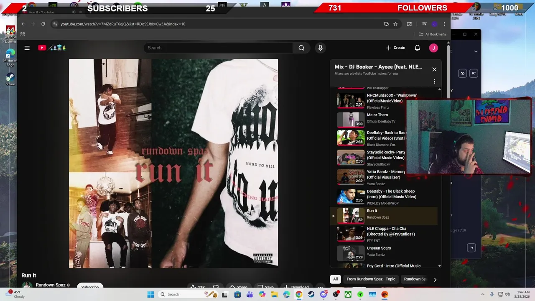Open Chrome media control button

click(x=424, y=24)
